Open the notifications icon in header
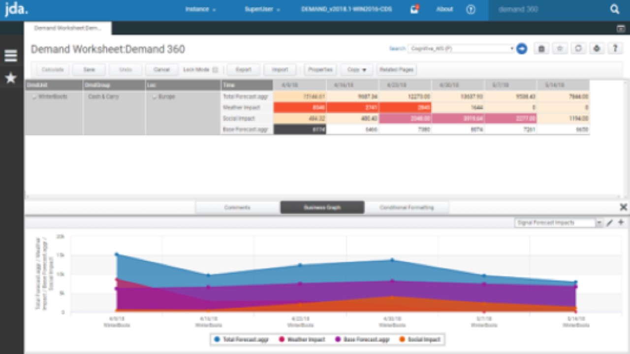Image resolution: width=630 pixels, height=354 pixels. [414, 9]
